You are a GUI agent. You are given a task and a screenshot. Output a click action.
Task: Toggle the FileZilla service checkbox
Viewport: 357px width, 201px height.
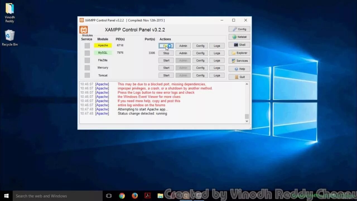(87, 60)
